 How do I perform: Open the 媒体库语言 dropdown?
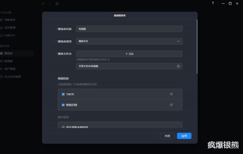pos(129,41)
